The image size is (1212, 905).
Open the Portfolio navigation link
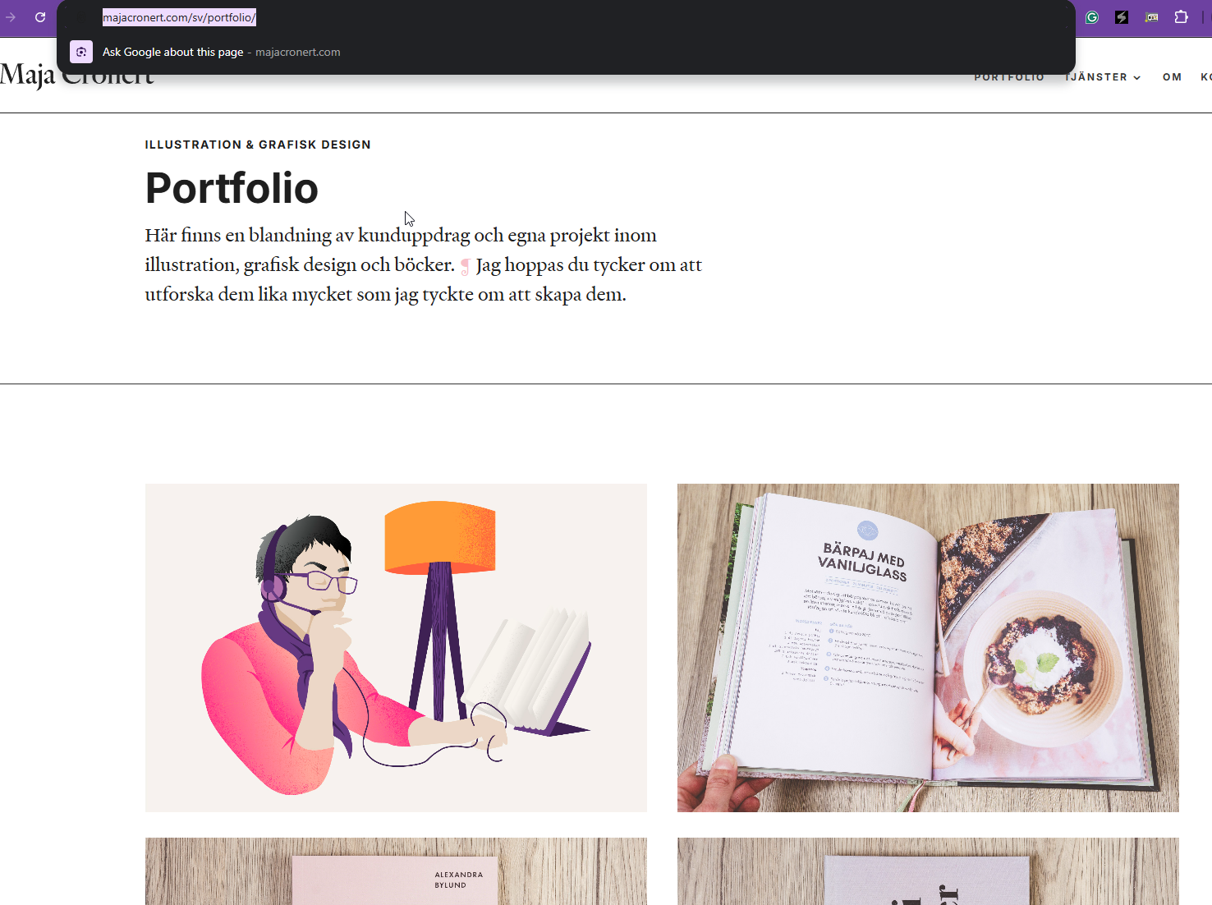[x=1009, y=77]
